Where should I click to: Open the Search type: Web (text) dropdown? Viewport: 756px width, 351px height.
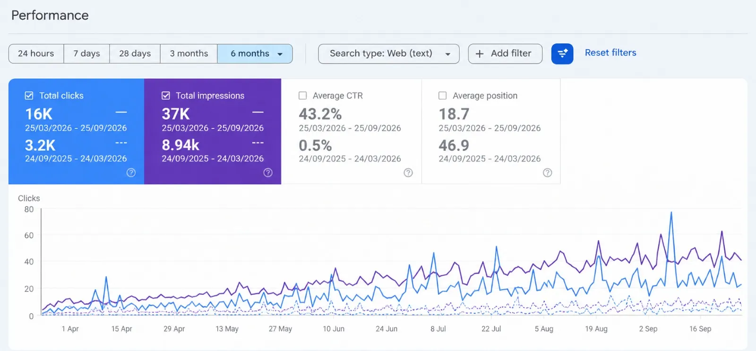pos(389,54)
